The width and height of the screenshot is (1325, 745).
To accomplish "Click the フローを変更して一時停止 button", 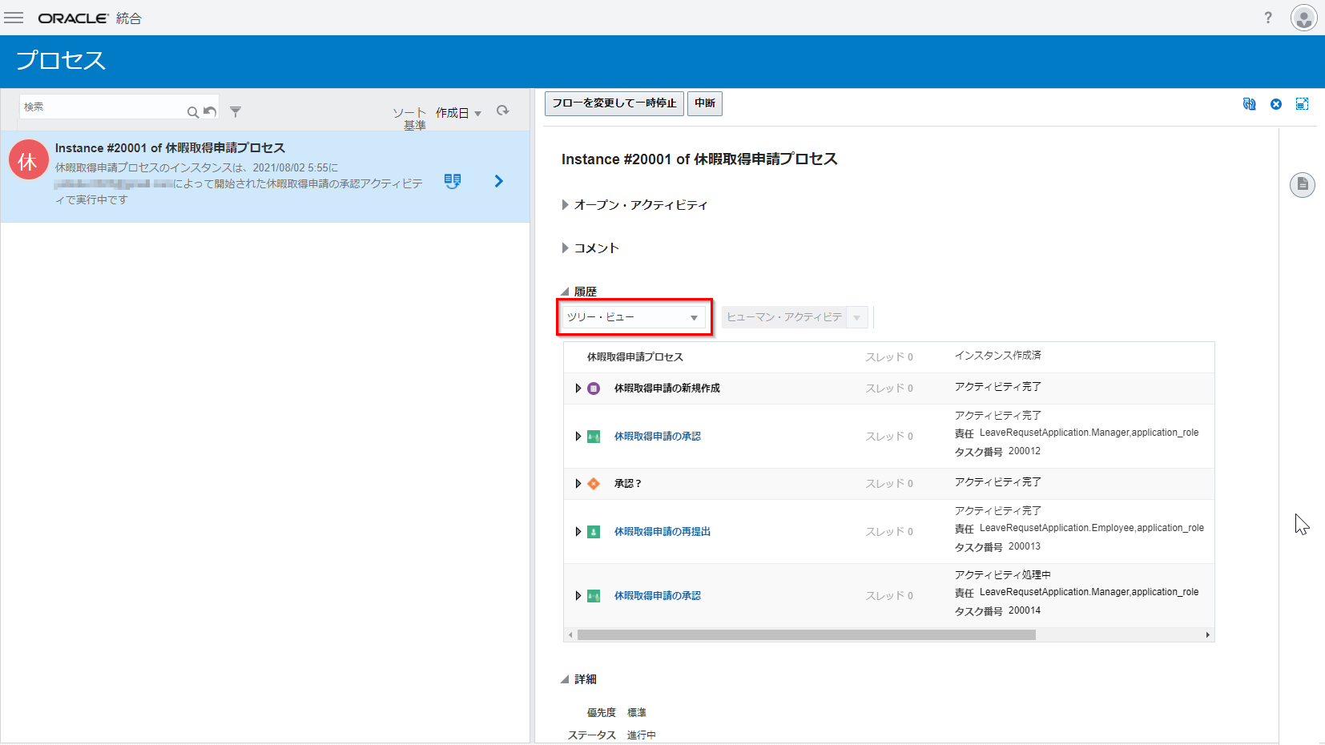I will 614,103.
